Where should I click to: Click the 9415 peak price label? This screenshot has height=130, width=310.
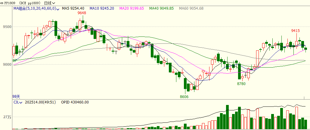coord(296,31)
